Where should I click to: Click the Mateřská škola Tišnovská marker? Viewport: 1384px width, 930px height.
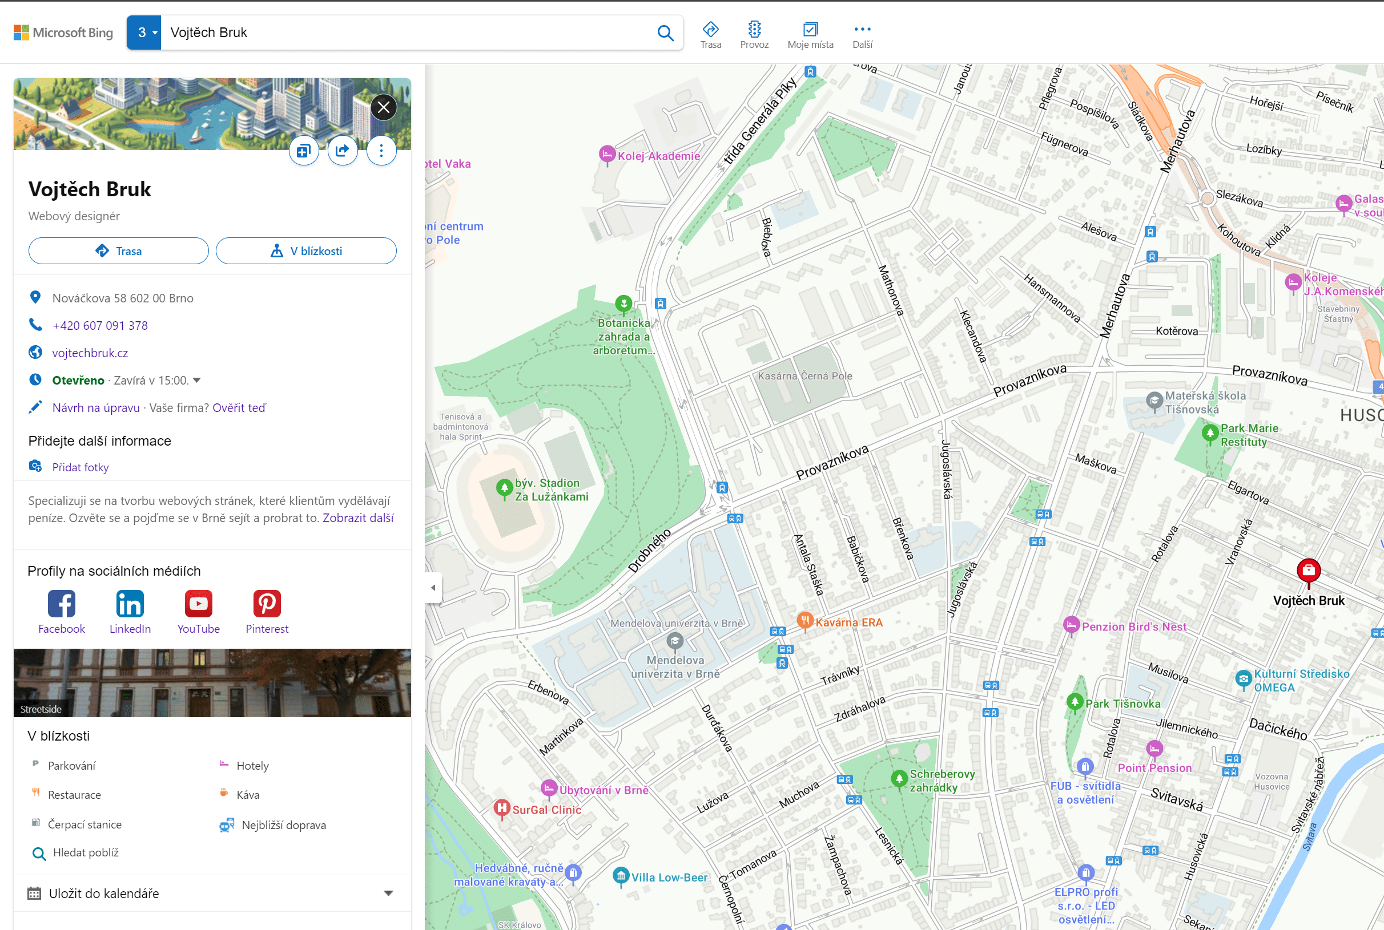[x=1154, y=401]
